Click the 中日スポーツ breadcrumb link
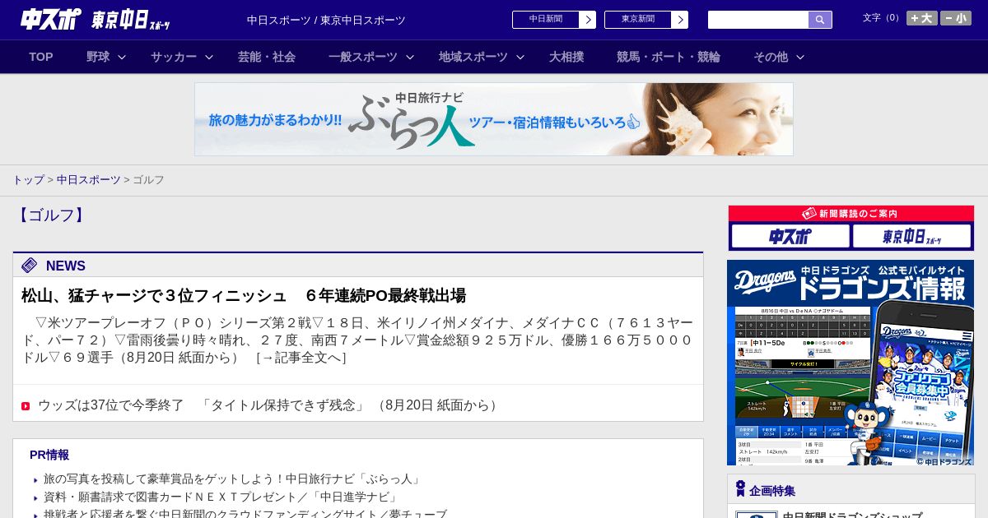 tap(89, 180)
